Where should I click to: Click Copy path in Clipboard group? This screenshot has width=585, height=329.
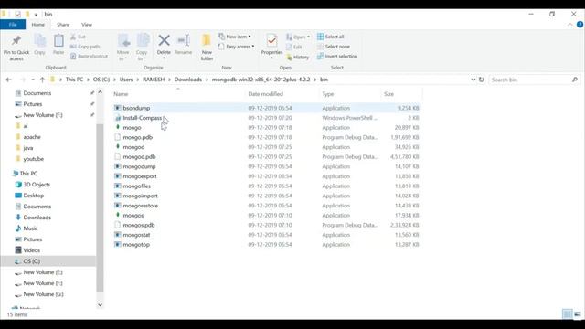coord(85,47)
